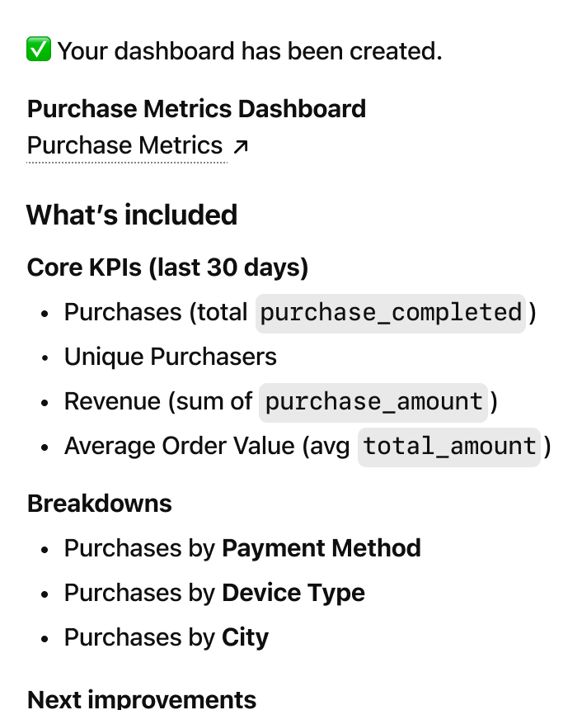Click the What's included heading
582x710 pixels.
click(x=132, y=215)
